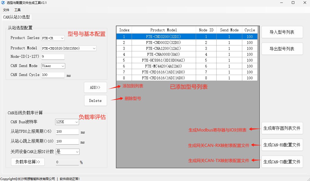Click the 导入型号列表 button
This screenshot has height=181, width=310.
[x=282, y=32]
